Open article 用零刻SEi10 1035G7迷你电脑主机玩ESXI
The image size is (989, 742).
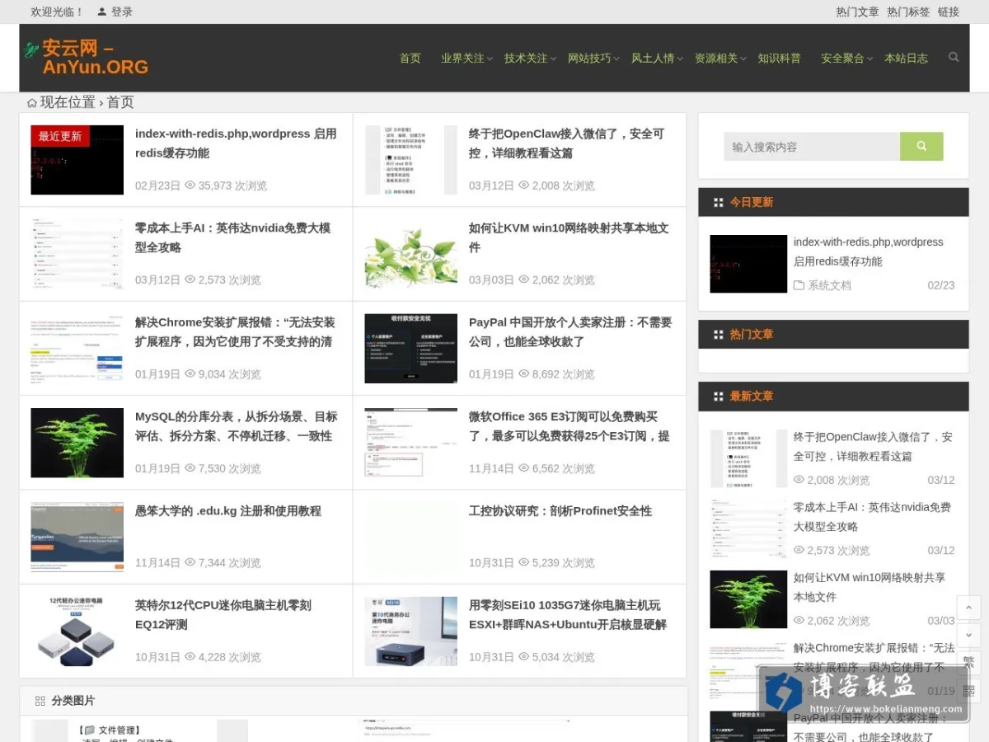pos(568,615)
